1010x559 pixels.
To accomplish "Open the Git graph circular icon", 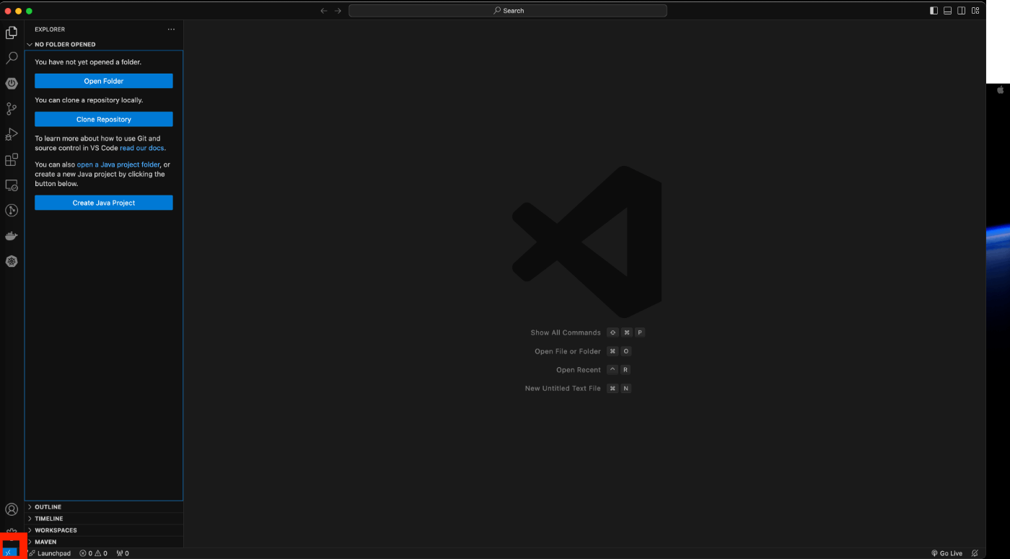I will (x=12, y=211).
